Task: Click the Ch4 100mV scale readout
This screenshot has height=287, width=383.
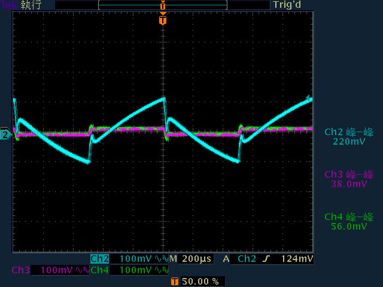Action: [135, 270]
